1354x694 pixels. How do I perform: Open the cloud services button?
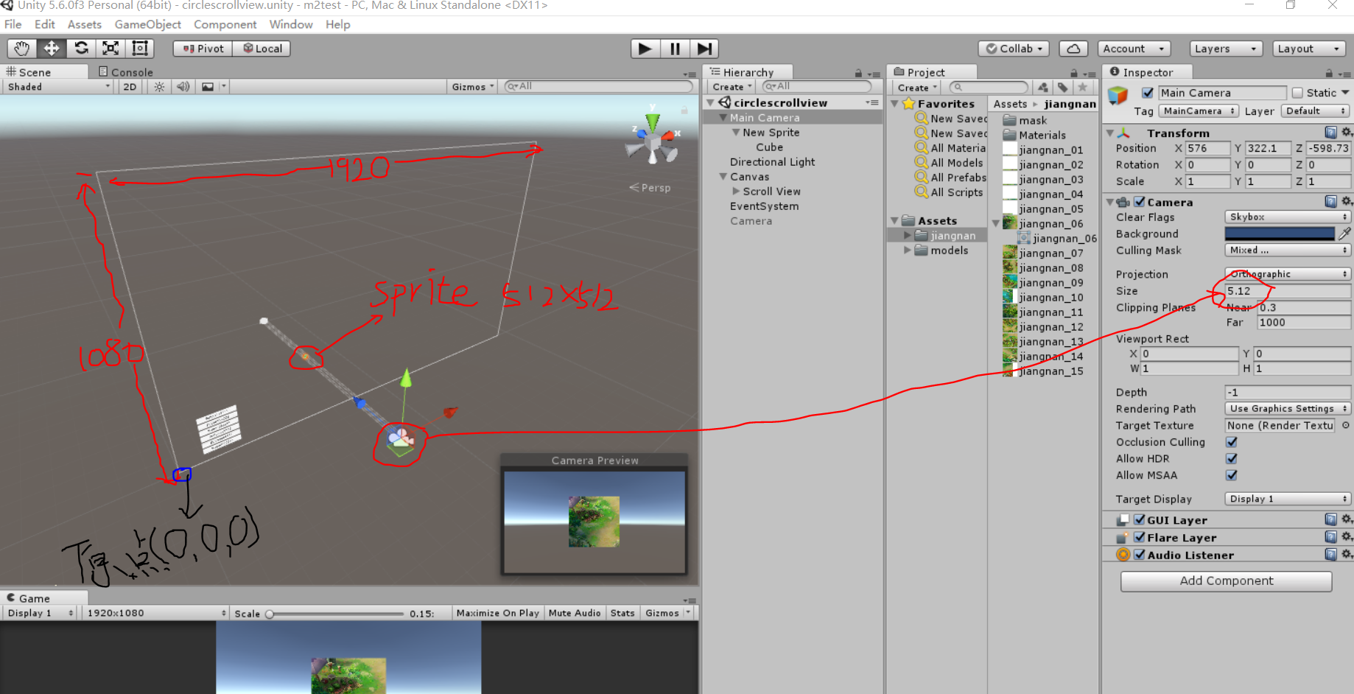[x=1073, y=49]
